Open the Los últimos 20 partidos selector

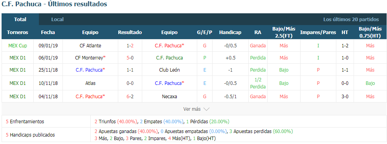pos(351,20)
